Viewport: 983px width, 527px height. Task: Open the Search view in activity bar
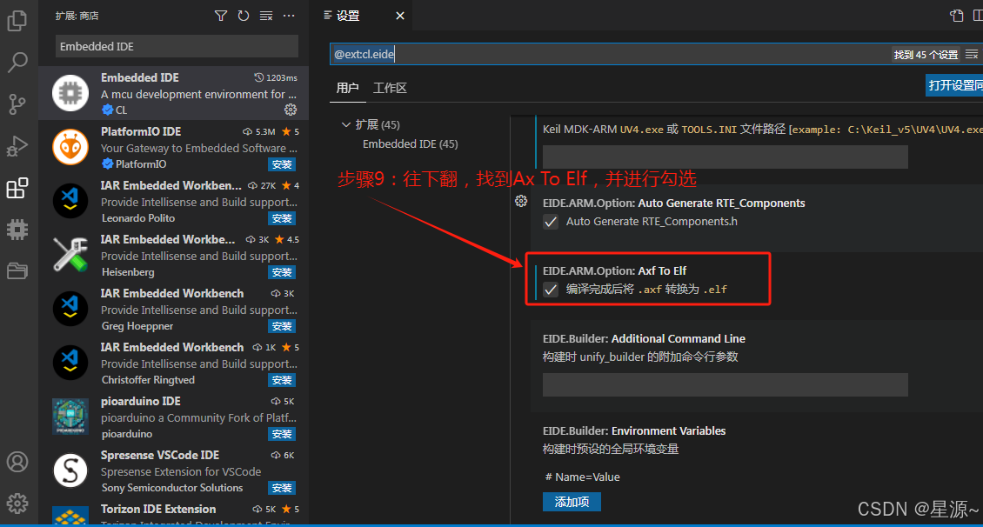[17, 62]
